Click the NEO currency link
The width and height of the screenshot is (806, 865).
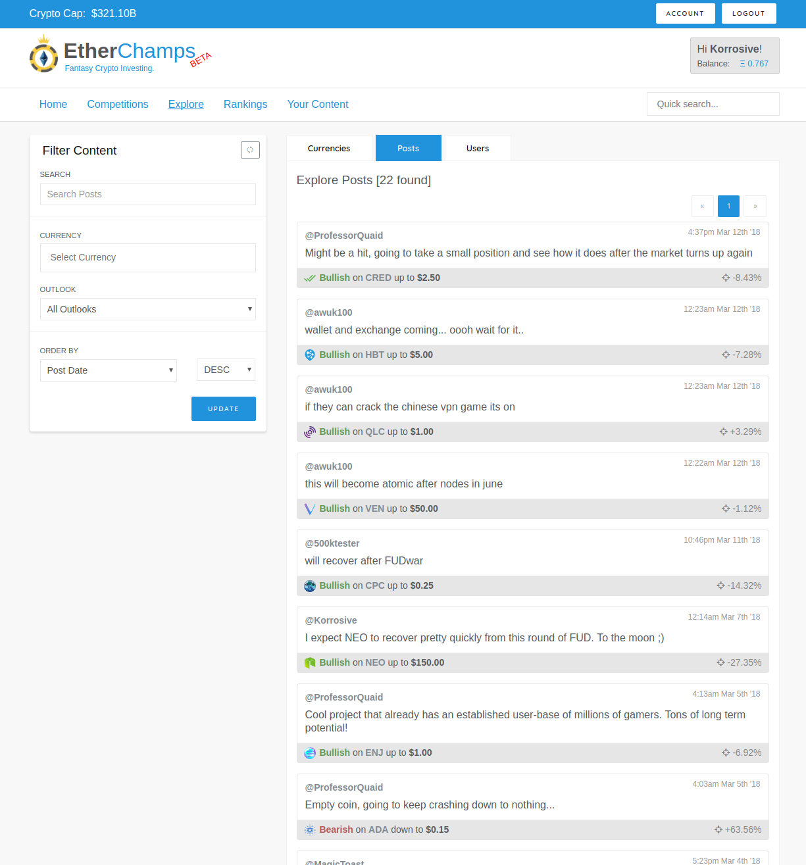click(x=376, y=662)
